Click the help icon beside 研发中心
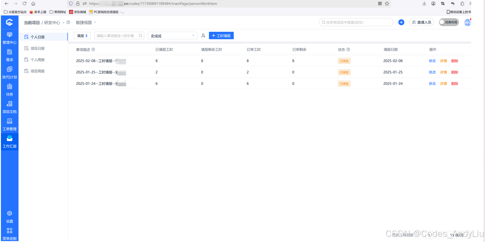 tap(68, 22)
